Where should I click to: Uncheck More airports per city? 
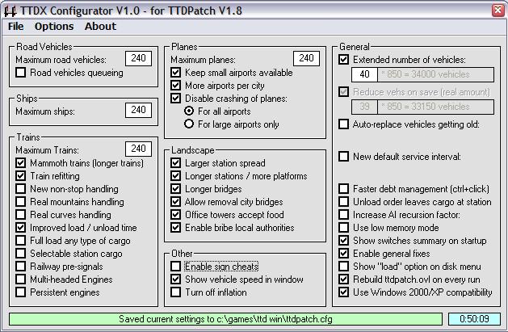tap(175, 85)
